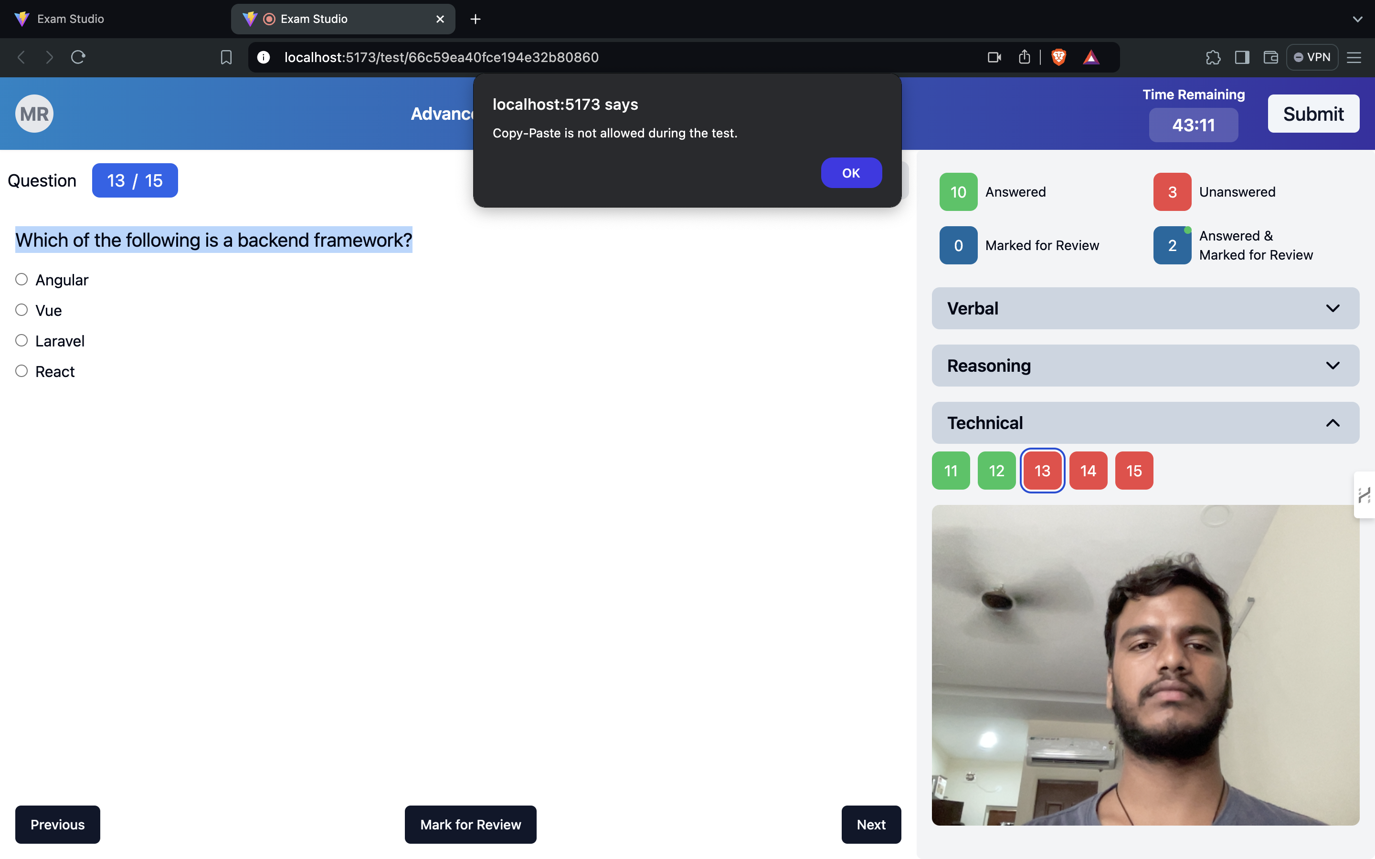Click the webcam feed thumbnail
Image resolution: width=1375 pixels, height=859 pixels.
[x=1145, y=665]
